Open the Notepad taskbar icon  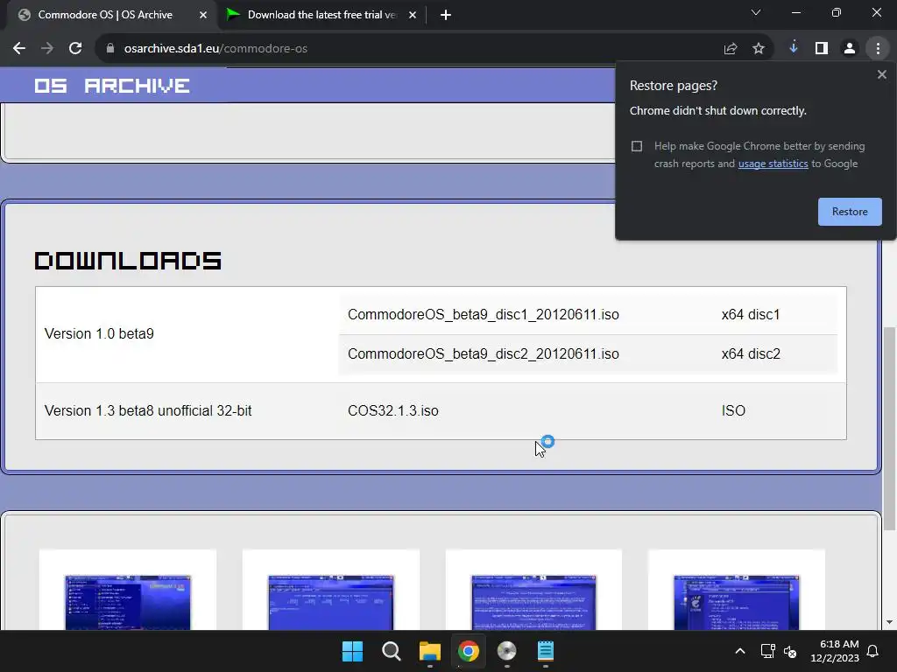coord(545,651)
